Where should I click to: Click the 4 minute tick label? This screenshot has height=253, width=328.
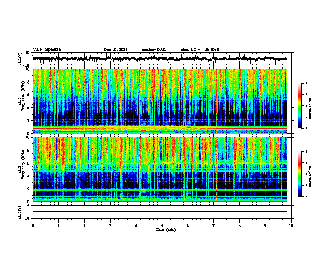click(x=136, y=226)
